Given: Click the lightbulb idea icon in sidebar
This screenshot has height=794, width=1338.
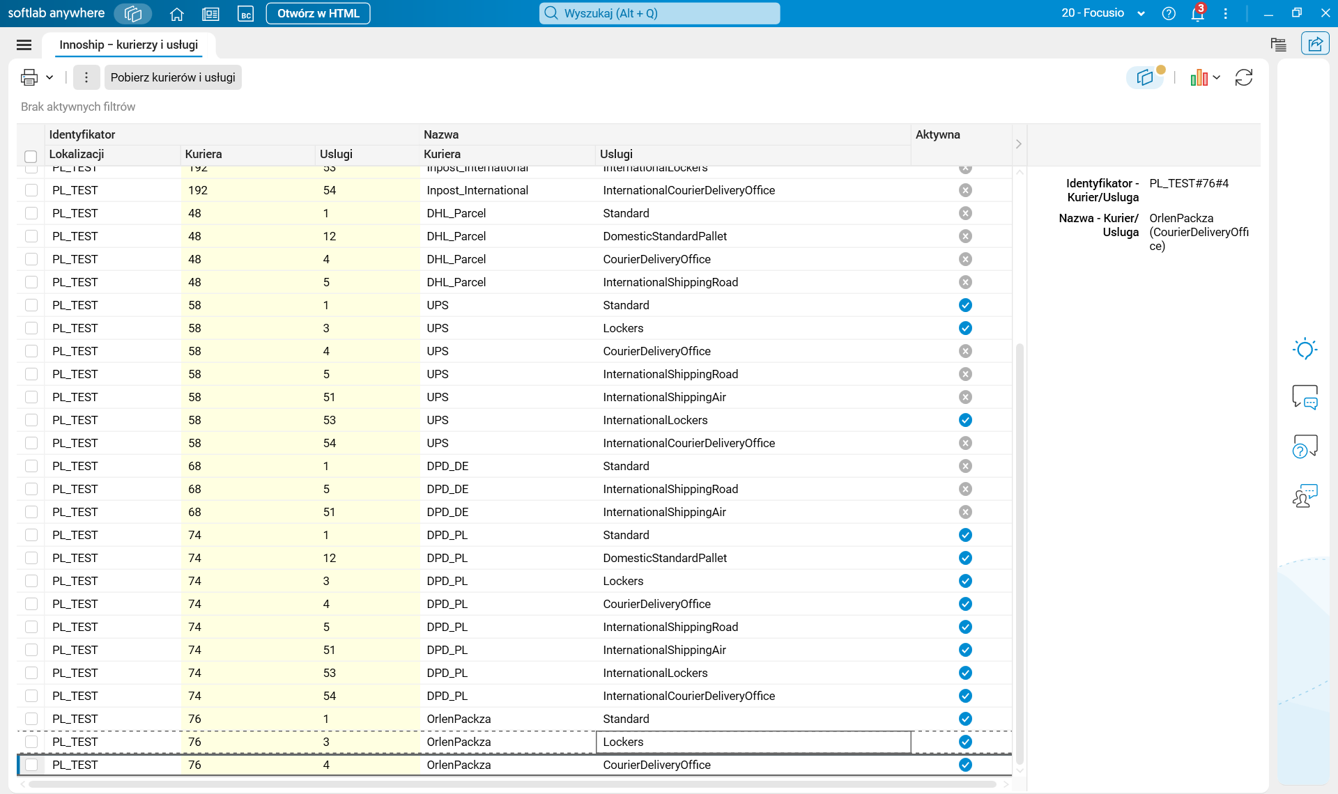Looking at the screenshot, I should click(1305, 348).
